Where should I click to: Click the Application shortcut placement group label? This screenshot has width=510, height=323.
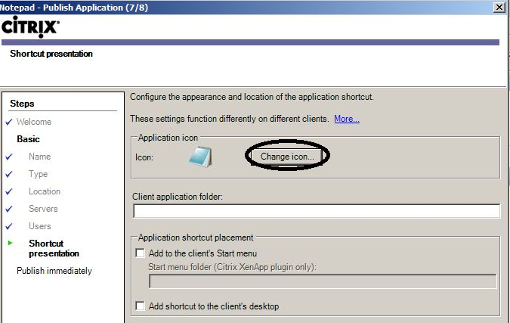click(196, 238)
